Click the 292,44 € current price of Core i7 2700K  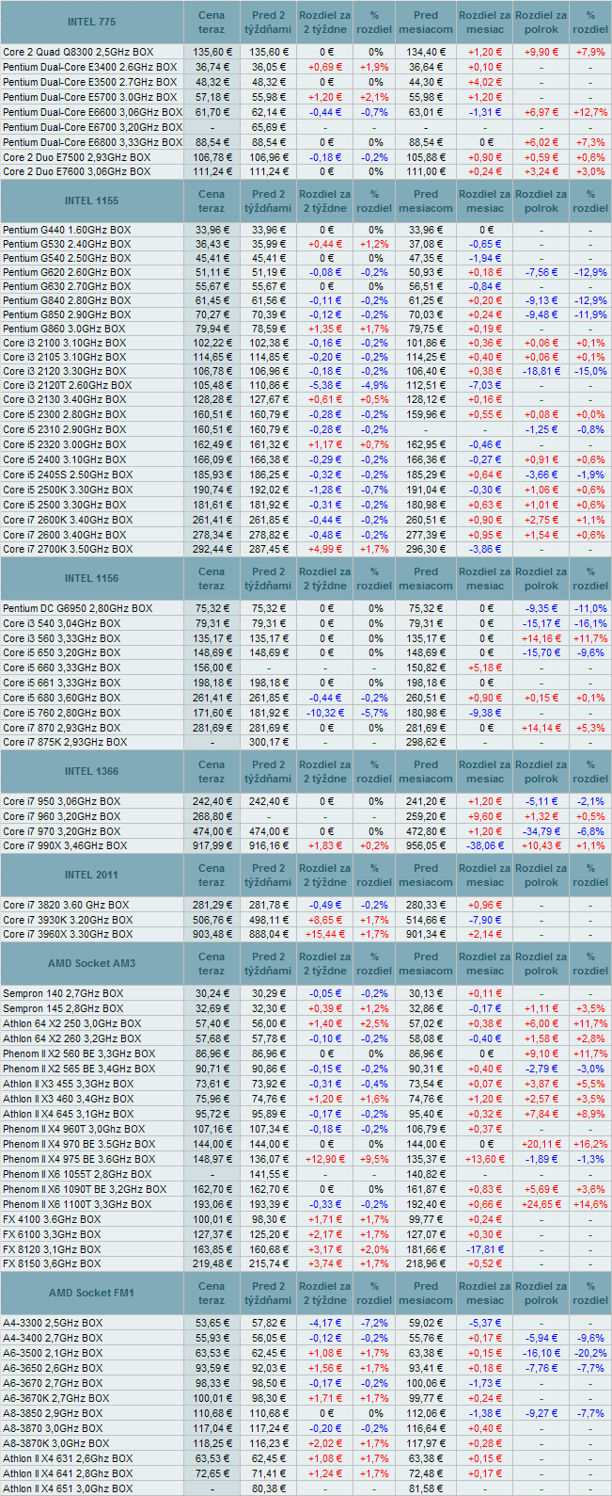(x=212, y=548)
